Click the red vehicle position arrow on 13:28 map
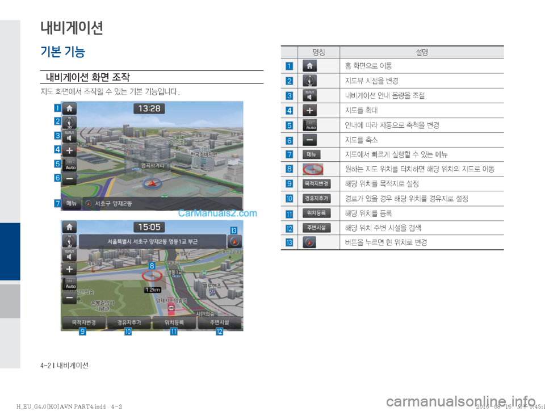This screenshot has height=411, width=545. click(x=151, y=182)
